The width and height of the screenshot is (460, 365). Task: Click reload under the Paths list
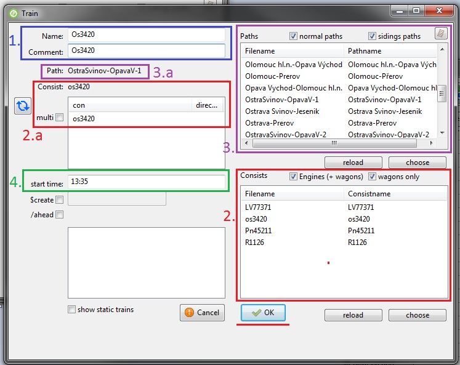pos(353,162)
